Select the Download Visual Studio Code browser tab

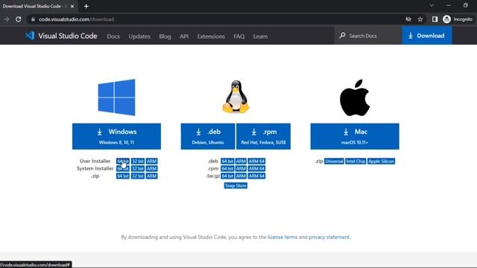click(x=38, y=6)
